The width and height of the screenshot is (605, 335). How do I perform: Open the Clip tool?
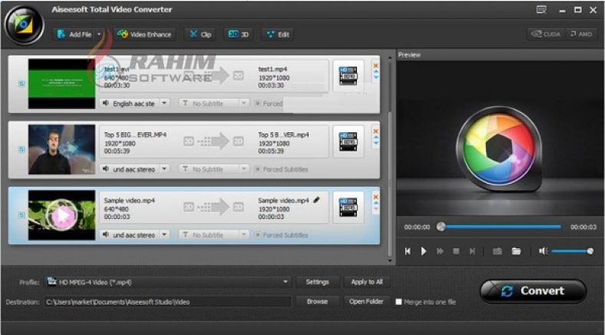[x=200, y=35]
